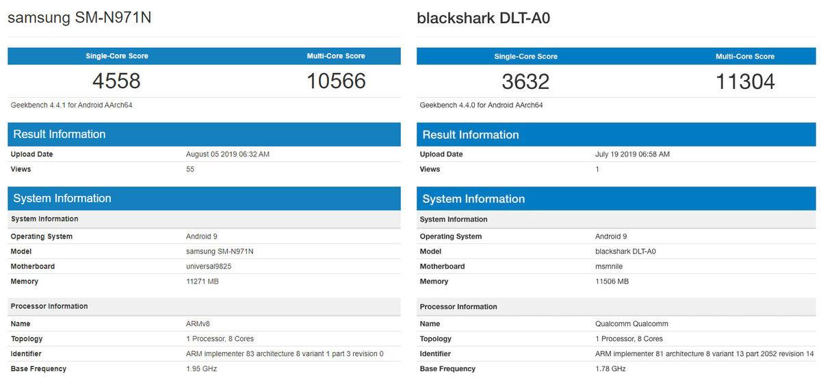
Task: Click Blackshark Result Information header
Action: pos(616,135)
